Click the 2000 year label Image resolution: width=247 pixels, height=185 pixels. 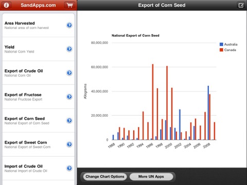(x=168, y=145)
